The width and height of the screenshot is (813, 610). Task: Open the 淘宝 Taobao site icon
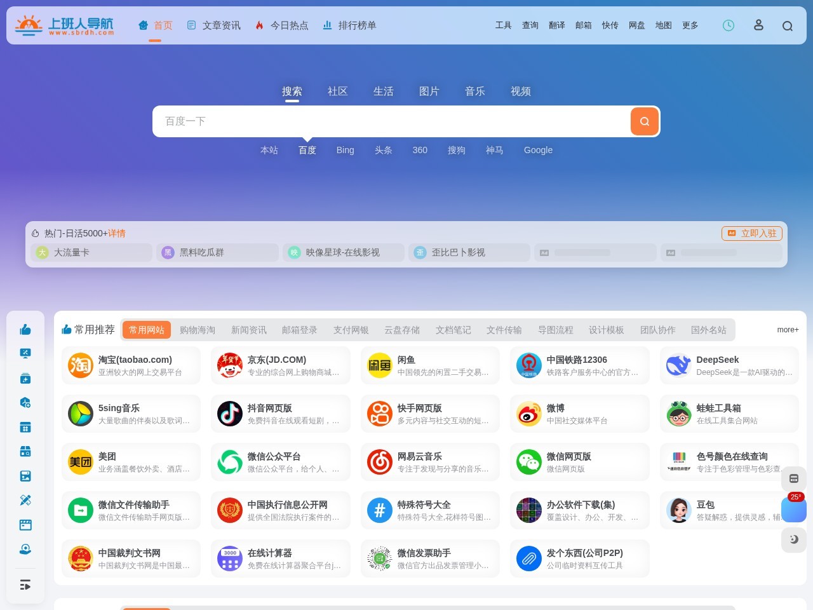point(81,365)
